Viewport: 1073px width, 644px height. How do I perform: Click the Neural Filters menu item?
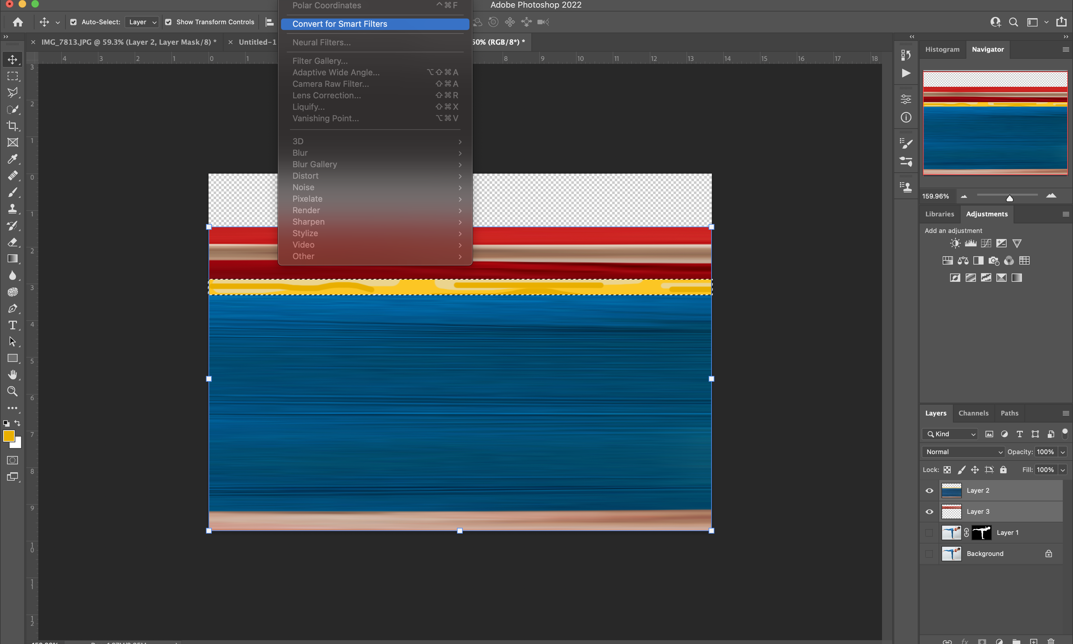point(321,42)
